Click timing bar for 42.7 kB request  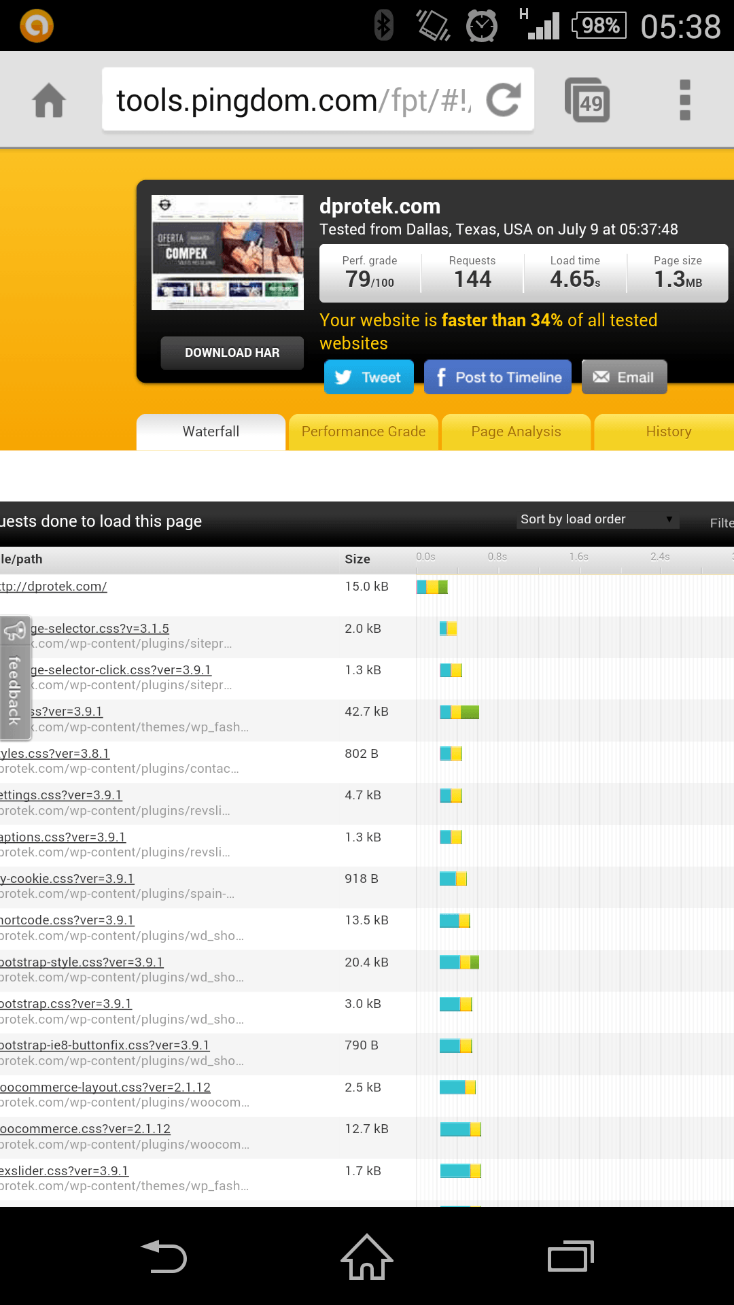click(x=459, y=712)
